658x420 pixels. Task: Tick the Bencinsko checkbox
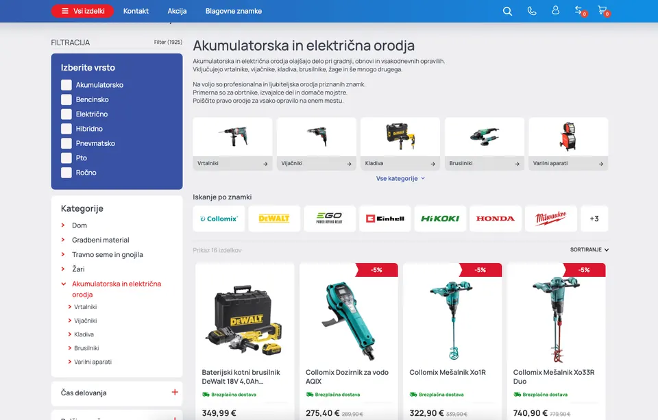pyautogui.click(x=66, y=99)
